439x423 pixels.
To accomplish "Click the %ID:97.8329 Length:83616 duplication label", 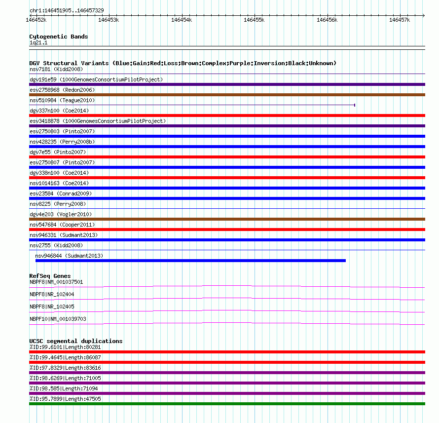I will pyautogui.click(x=65, y=368).
